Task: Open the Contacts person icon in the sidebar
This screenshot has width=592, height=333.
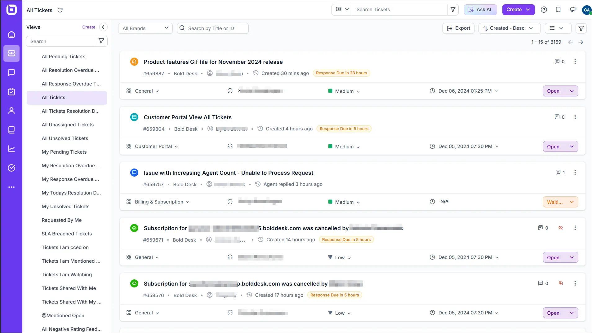Action: (x=11, y=111)
